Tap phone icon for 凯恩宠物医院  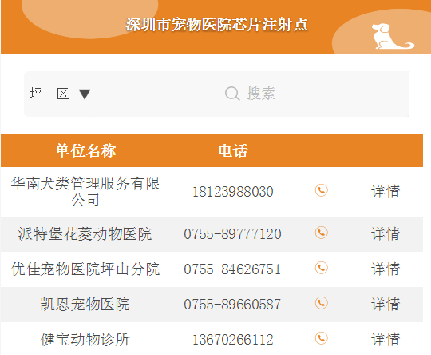tap(322, 303)
